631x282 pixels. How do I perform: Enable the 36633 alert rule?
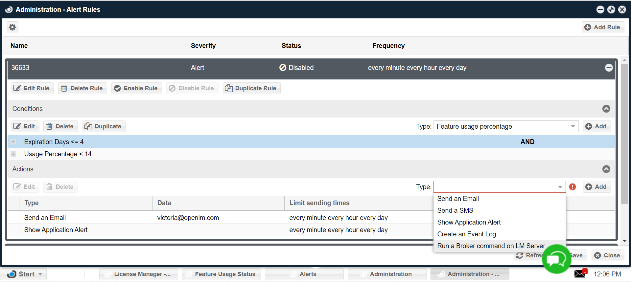pos(136,88)
